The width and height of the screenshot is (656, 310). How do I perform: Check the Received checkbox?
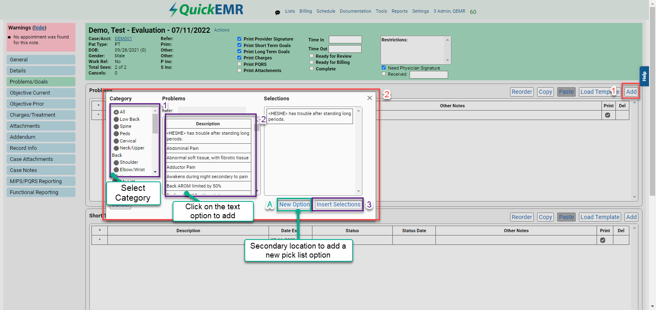point(384,74)
